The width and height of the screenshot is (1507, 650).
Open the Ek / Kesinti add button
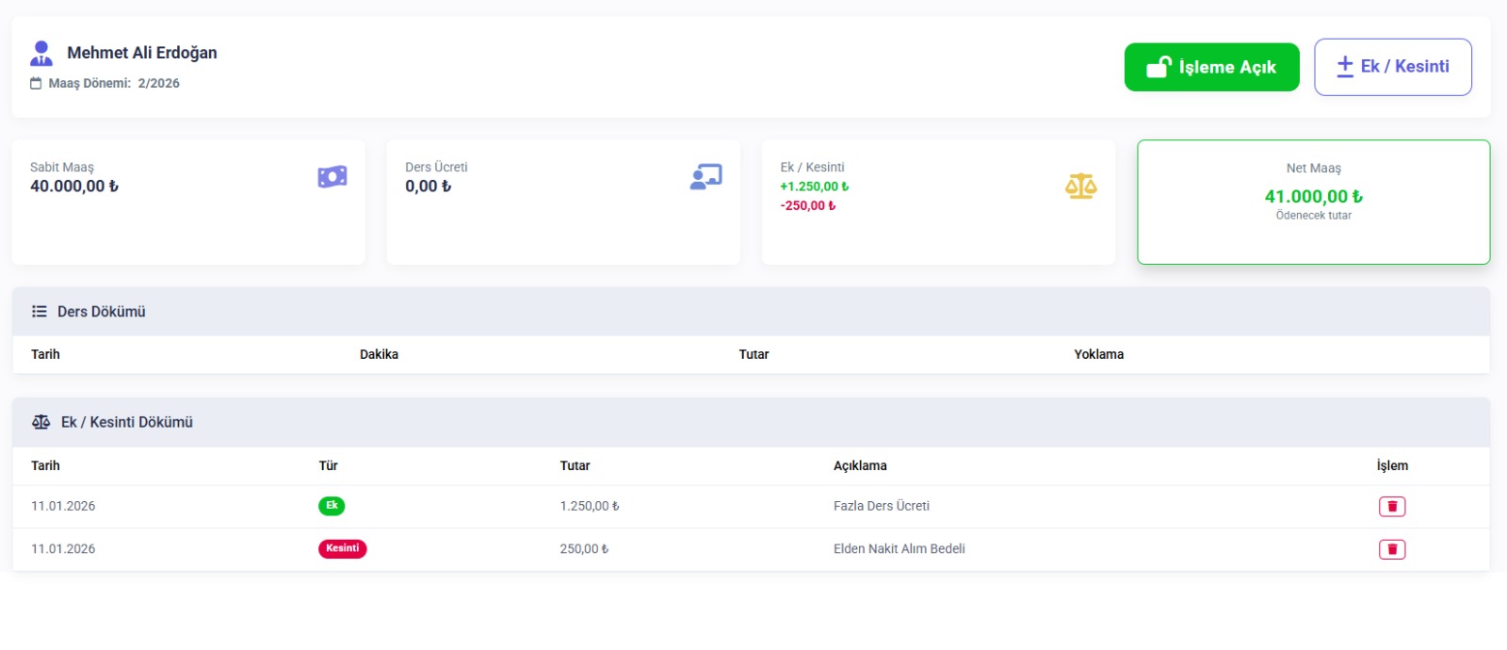coord(1392,67)
